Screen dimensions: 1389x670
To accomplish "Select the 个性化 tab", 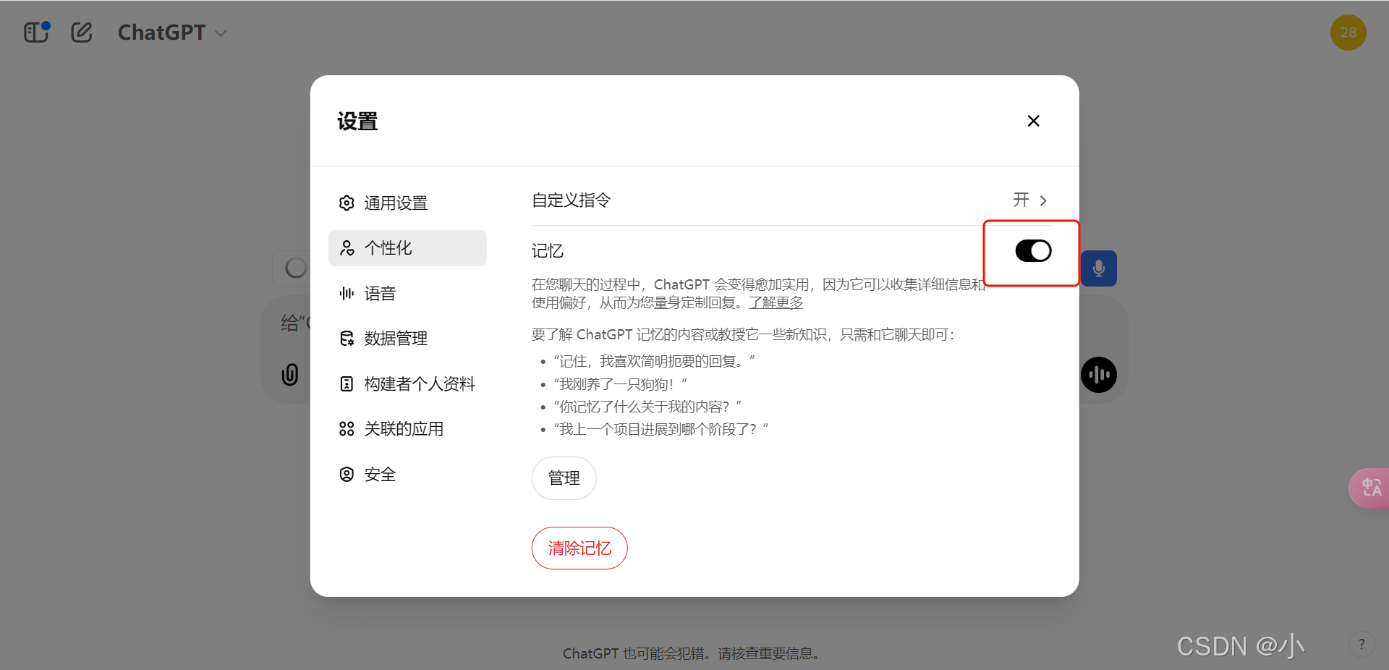I will (407, 248).
